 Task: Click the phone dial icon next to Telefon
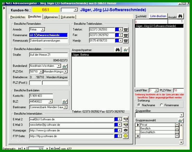(x=126, y=29)
